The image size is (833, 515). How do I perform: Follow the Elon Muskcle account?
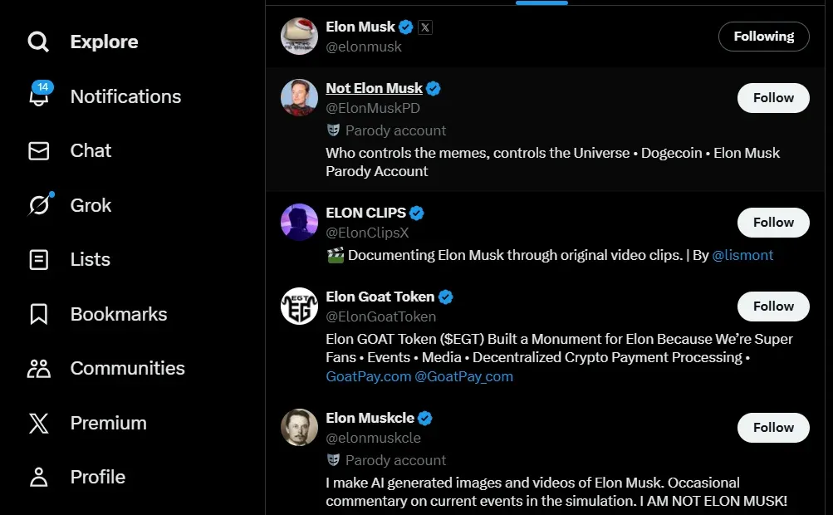(x=772, y=427)
